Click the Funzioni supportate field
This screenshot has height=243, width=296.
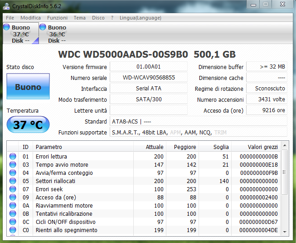click(199, 132)
